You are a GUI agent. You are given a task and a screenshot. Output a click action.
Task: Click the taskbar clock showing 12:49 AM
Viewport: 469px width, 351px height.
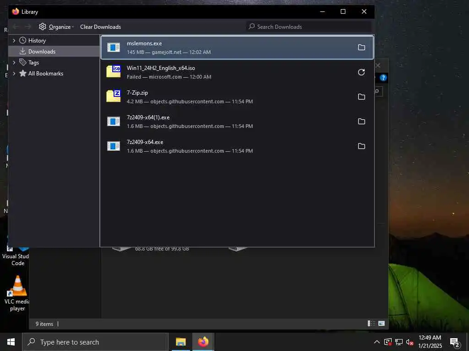430,342
